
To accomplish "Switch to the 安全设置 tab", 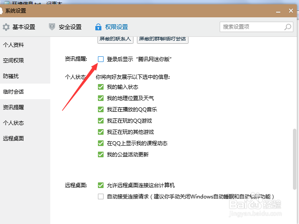I will coord(65,27).
